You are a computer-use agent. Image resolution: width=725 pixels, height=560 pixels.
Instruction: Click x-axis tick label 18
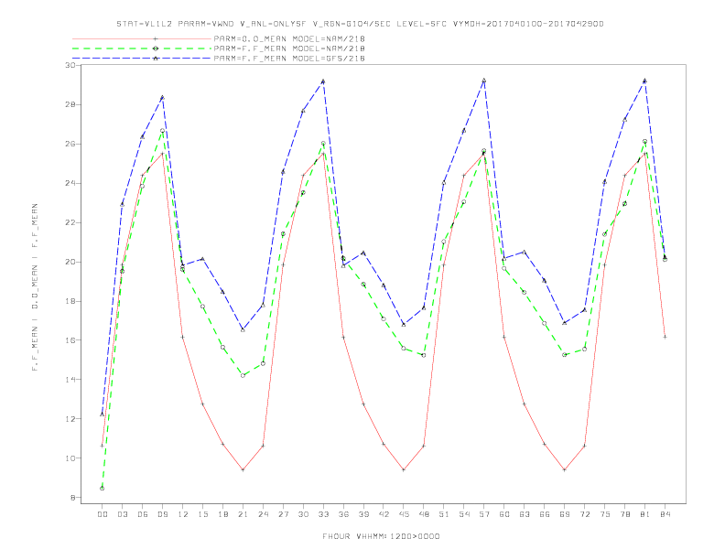(x=222, y=514)
